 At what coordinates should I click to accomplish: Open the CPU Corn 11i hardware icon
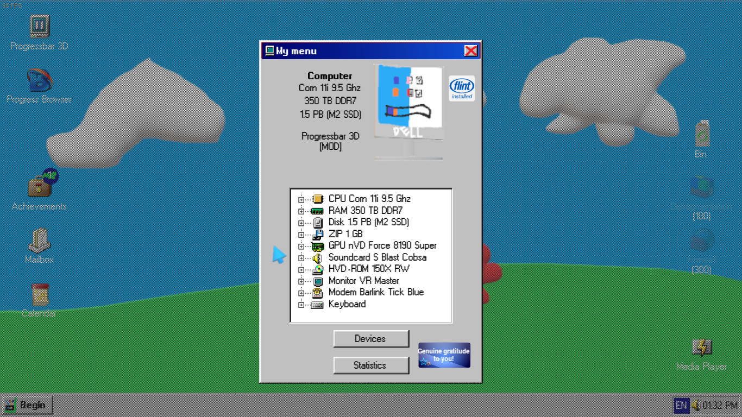click(318, 199)
